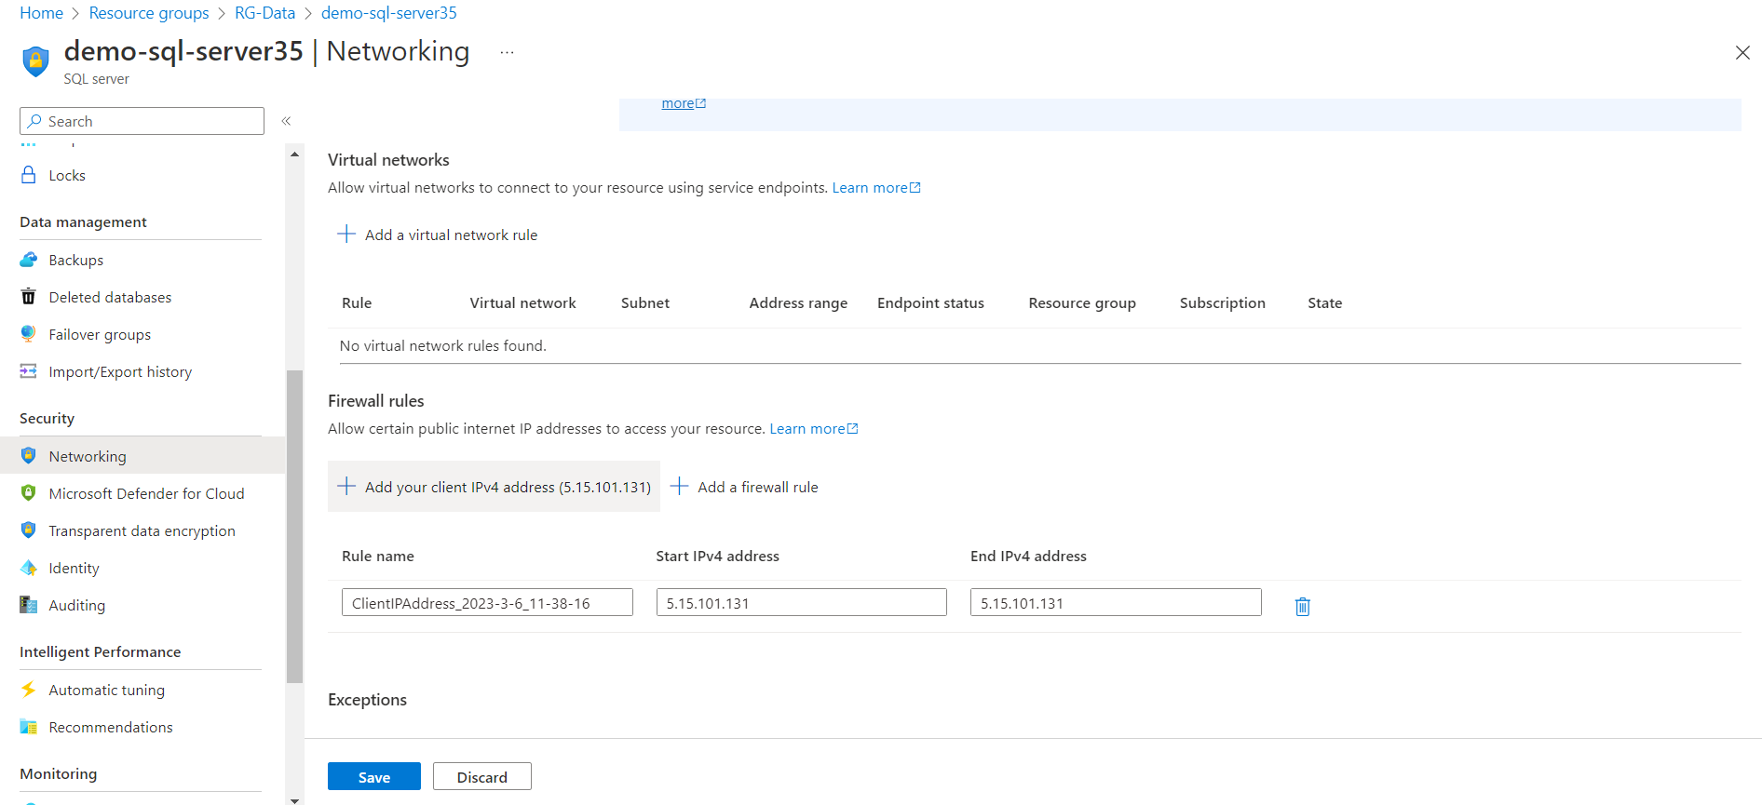Follow Learn more link for firewall rules
This screenshot has height=805, width=1762.
tap(813, 428)
